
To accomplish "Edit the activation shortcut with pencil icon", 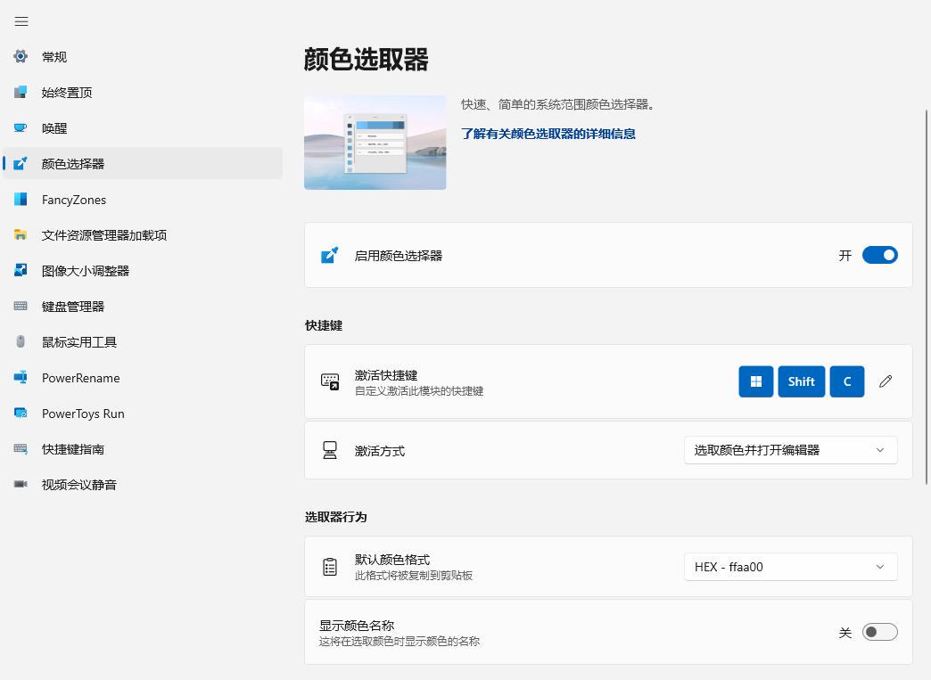I will click(886, 381).
